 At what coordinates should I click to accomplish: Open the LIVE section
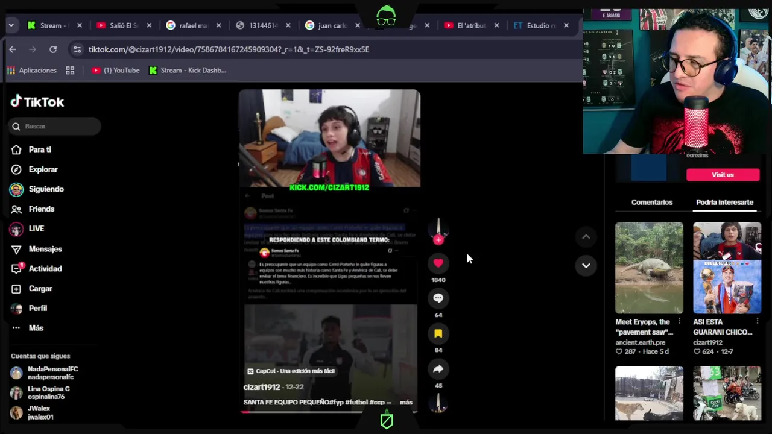pos(28,229)
